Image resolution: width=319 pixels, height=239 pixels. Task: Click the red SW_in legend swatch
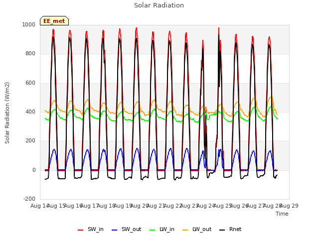pyautogui.click(x=81, y=230)
